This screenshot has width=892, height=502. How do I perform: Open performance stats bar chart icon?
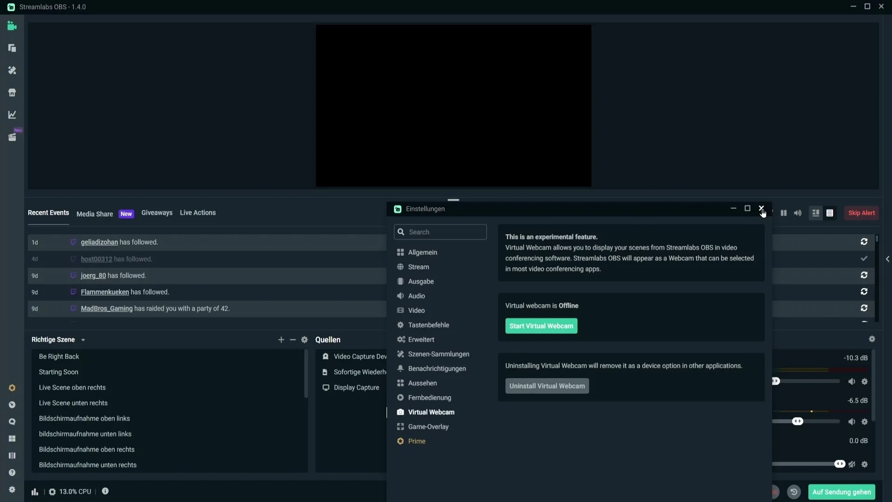pyautogui.click(x=35, y=492)
